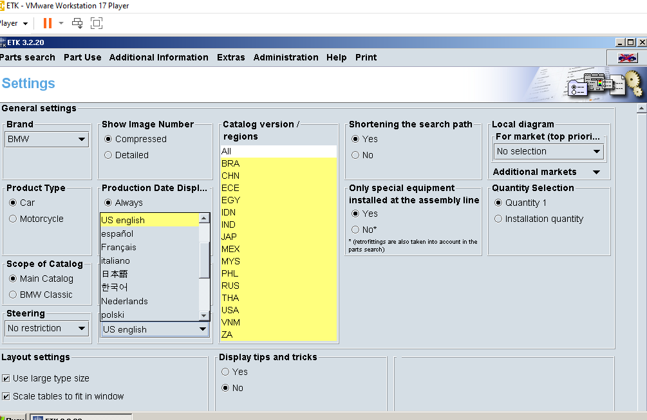Pause the virtual machine with the orange button
This screenshot has height=420, width=647.
coord(47,23)
